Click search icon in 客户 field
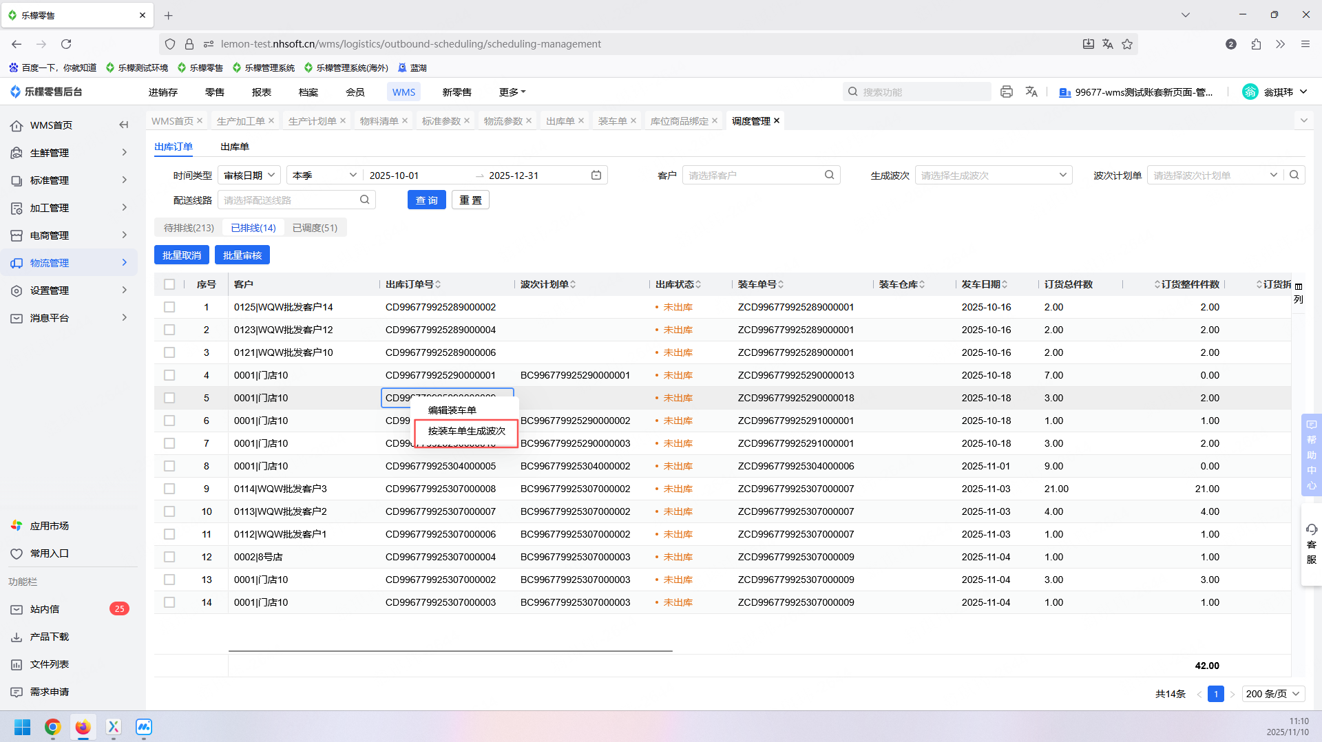This screenshot has width=1322, height=742. [x=829, y=176]
